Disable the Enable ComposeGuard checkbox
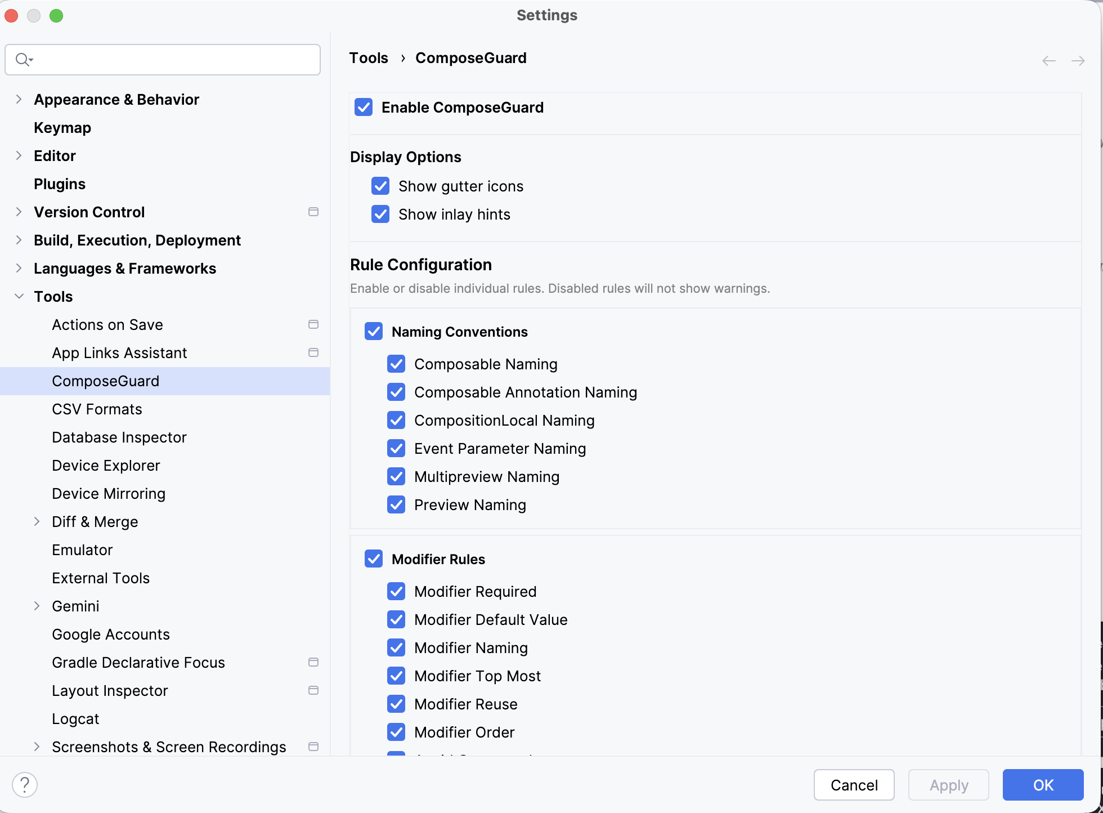 [x=364, y=107]
